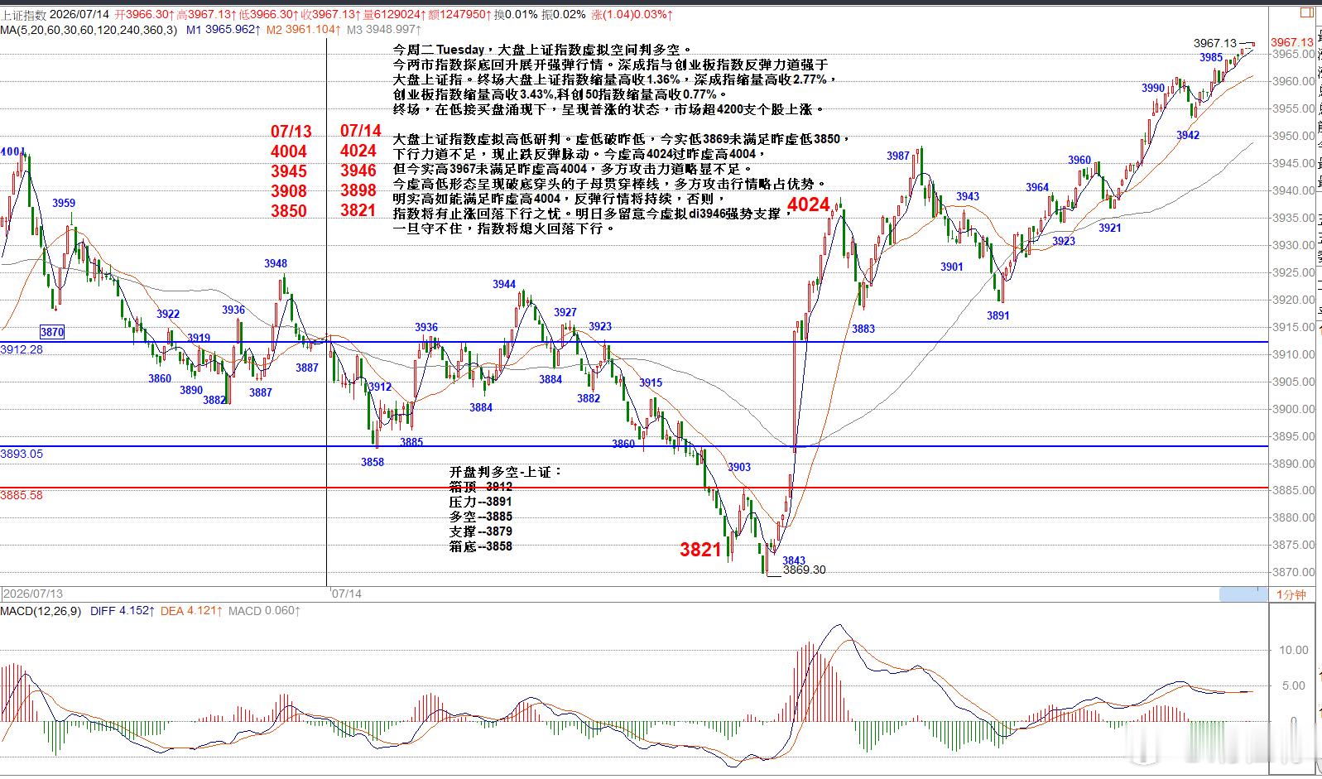Image resolution: width=1322 pixels, height=779 pixels.
Task: Select the boxed 3870 price label
Action: (52, 332)
